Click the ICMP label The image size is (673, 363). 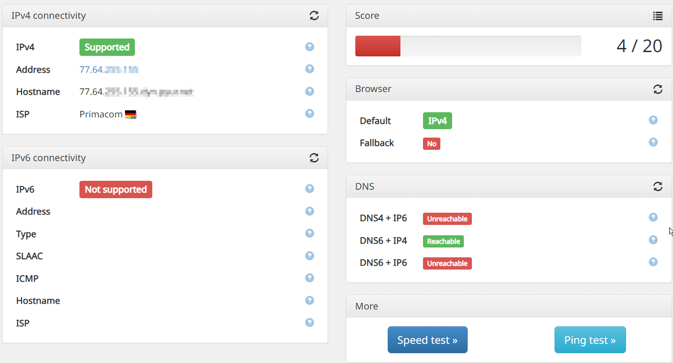tap(27, 278)
